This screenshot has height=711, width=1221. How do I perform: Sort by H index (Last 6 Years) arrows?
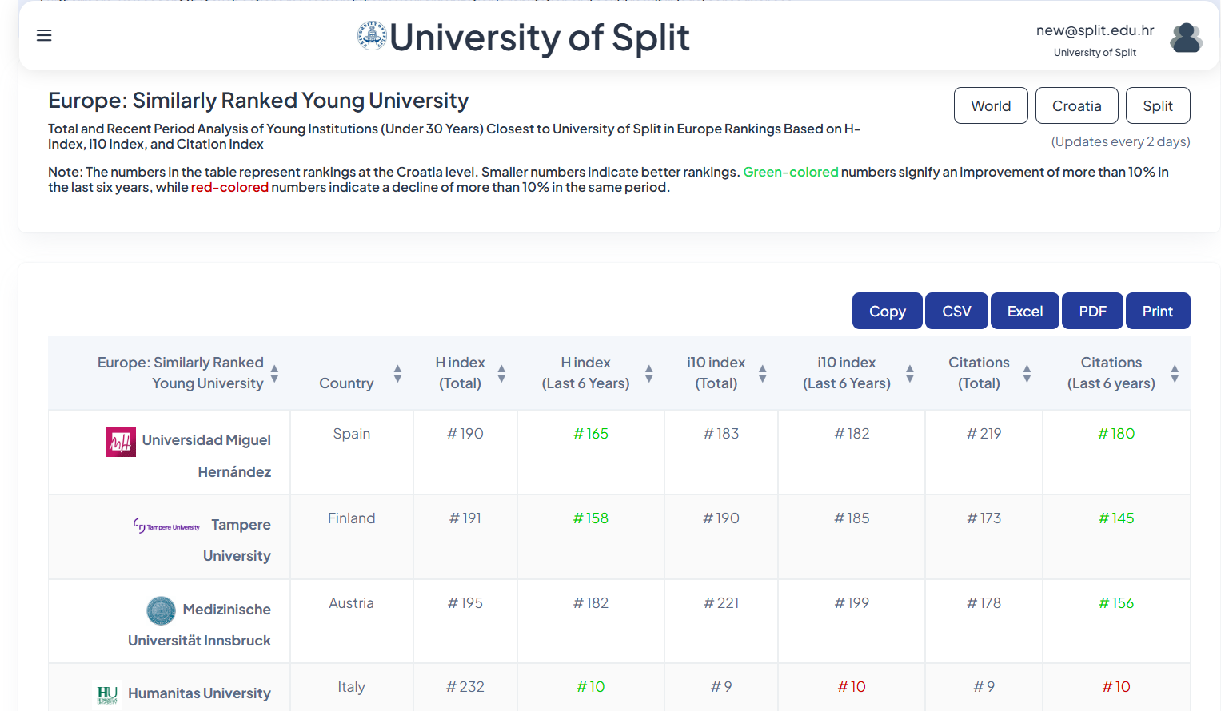(x=648, y=373)
